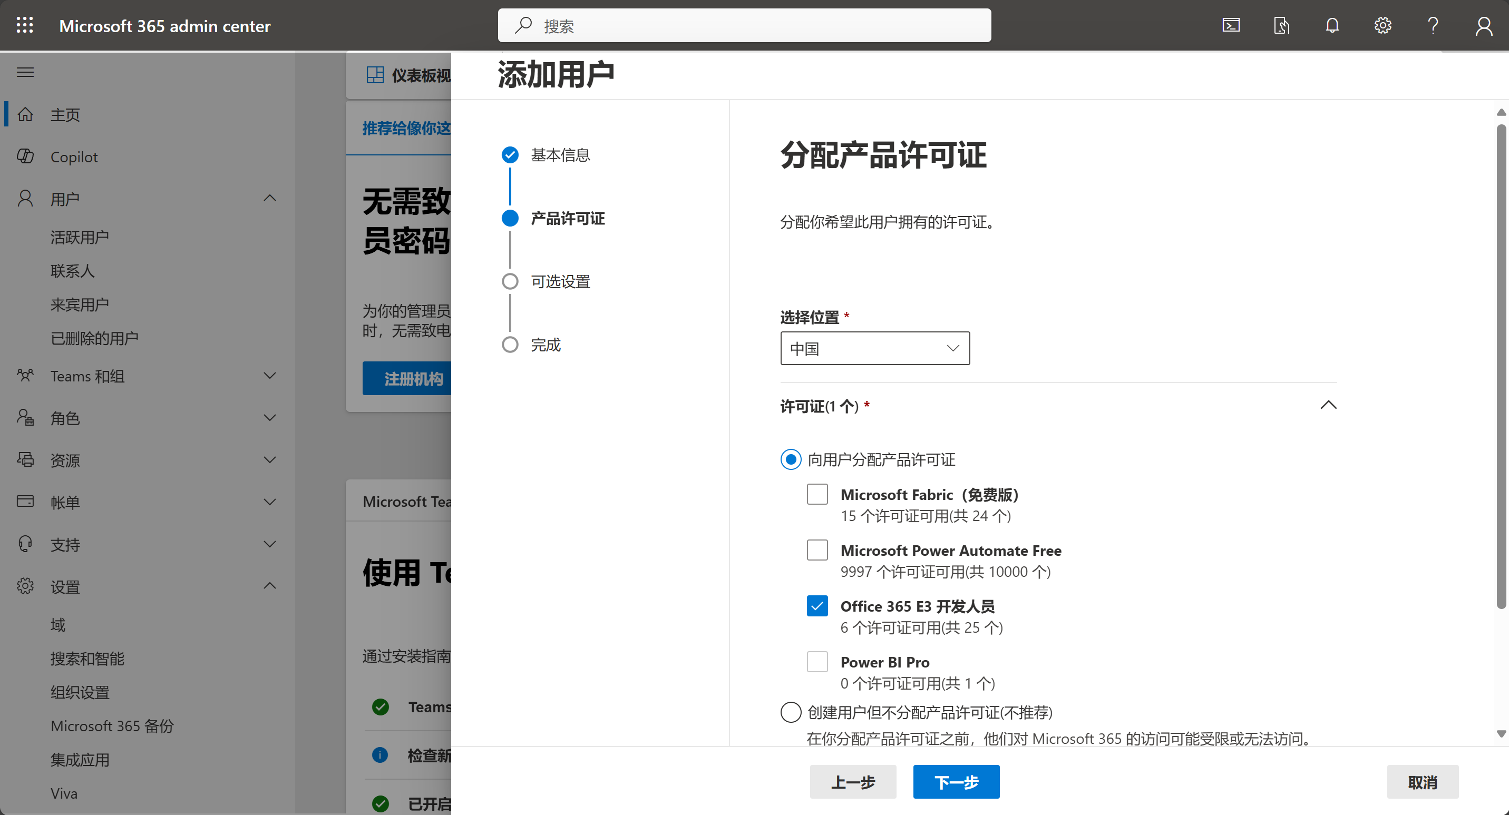Click the 完成 step circle
1509x815 pixels.
point(510,345)
